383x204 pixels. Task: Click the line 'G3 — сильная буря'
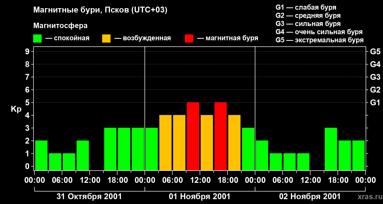(308, 24)
